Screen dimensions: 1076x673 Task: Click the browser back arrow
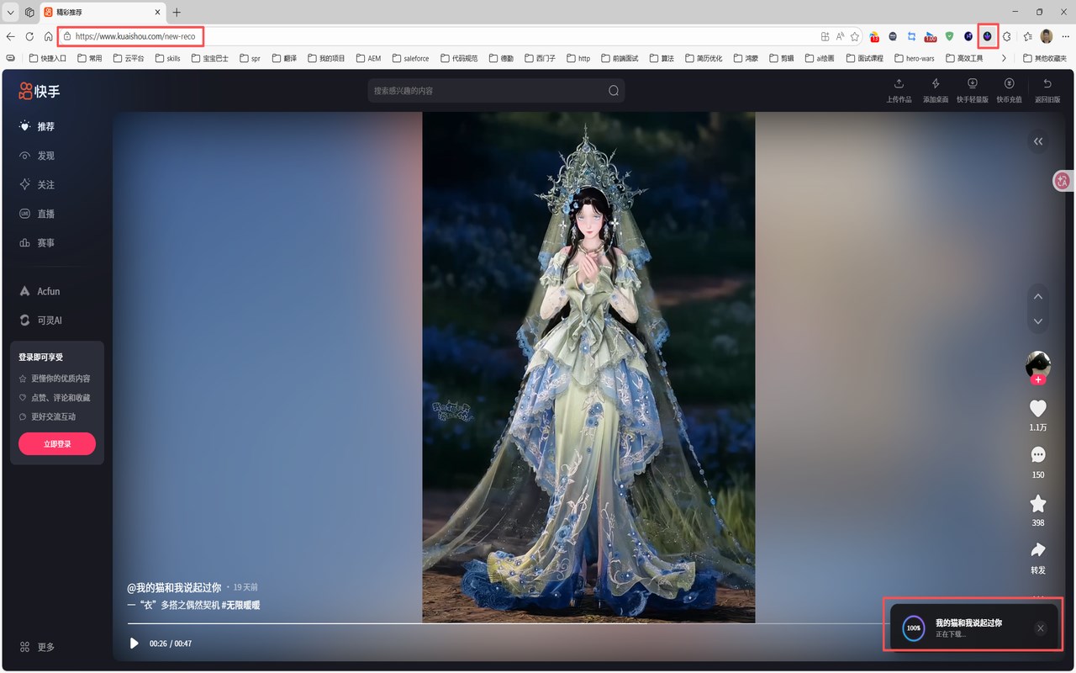coord(10,36)
